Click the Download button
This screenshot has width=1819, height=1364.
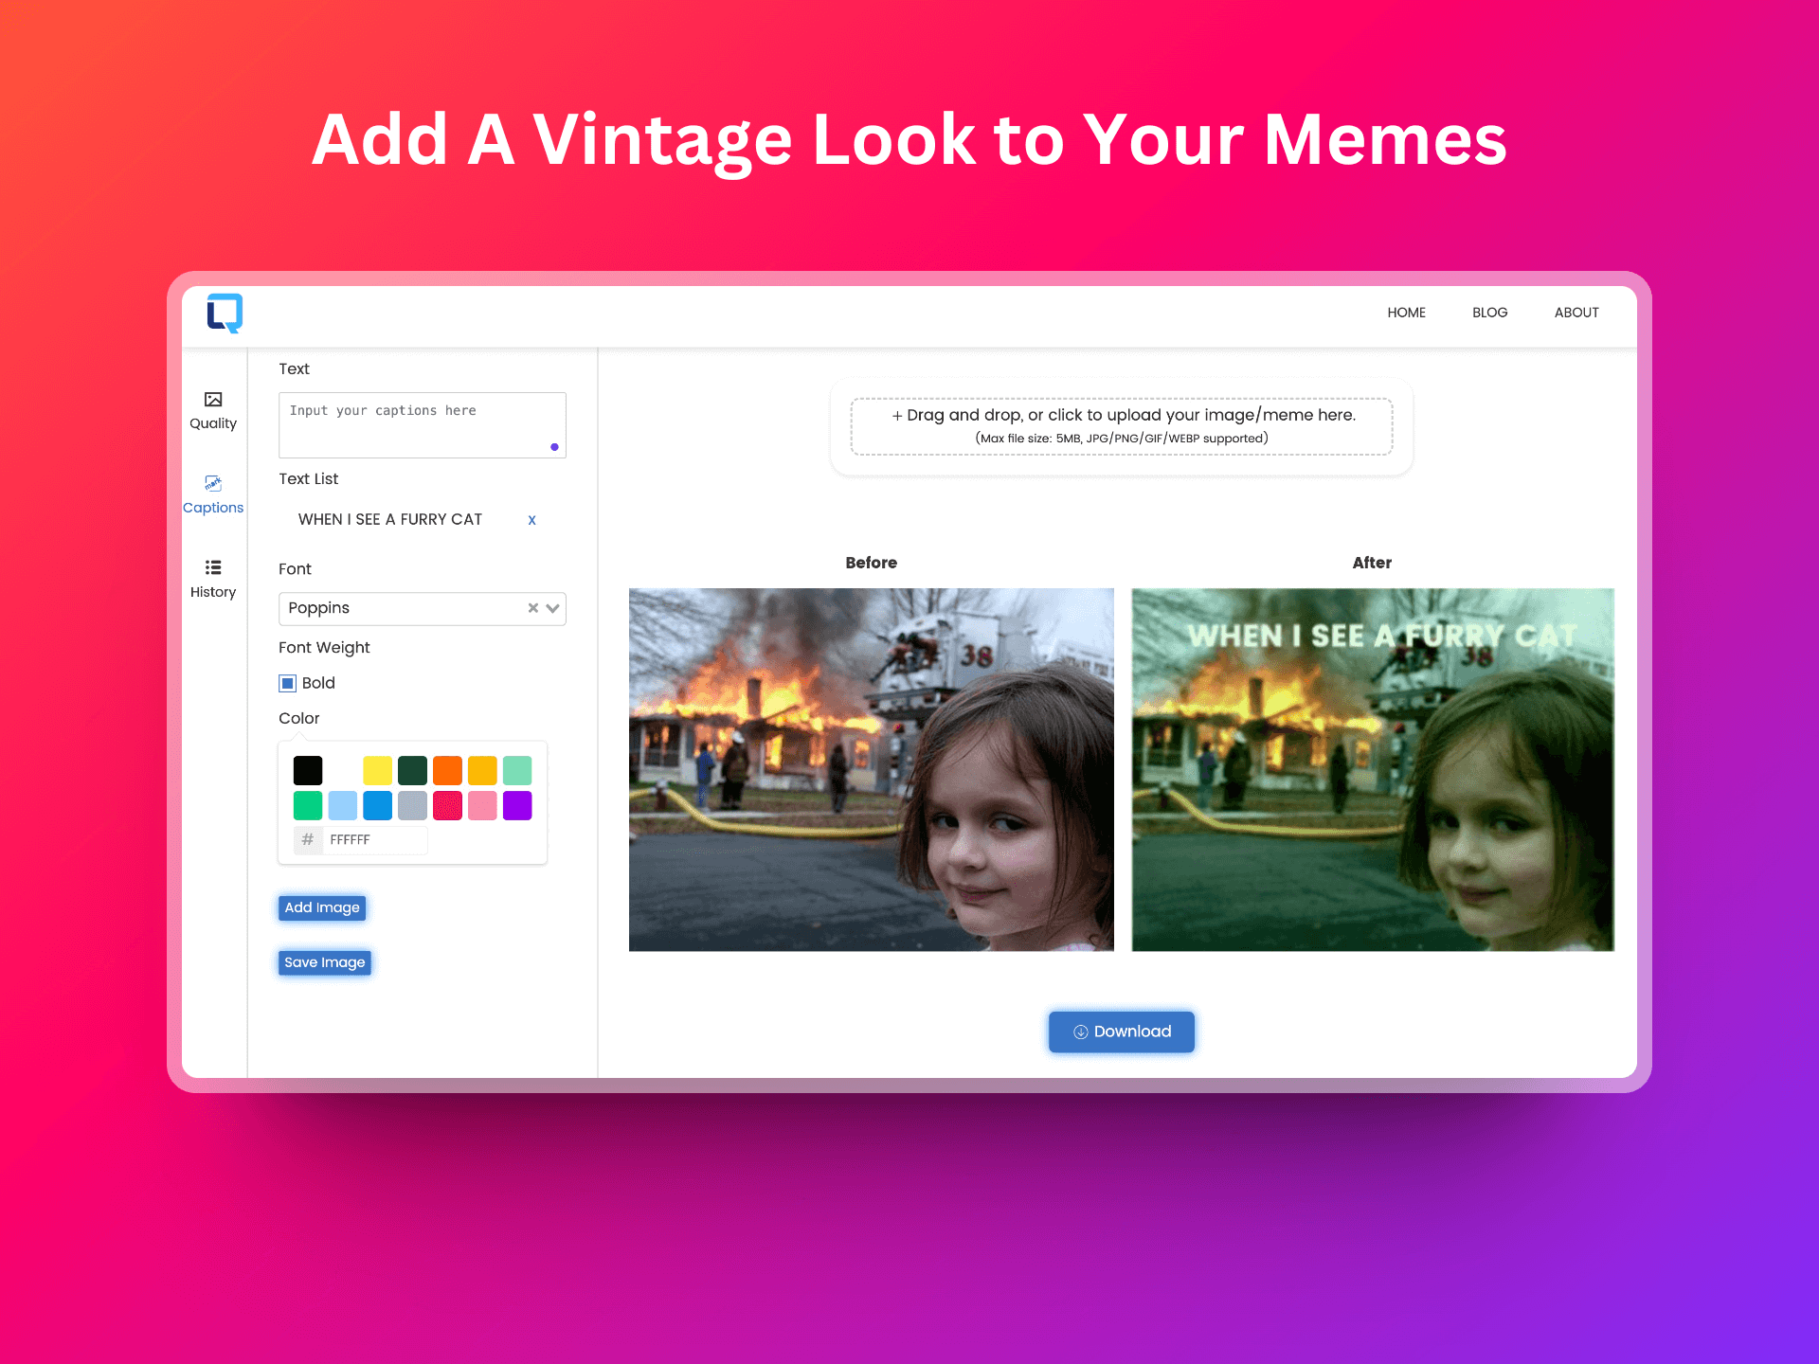point(1122,1032)
